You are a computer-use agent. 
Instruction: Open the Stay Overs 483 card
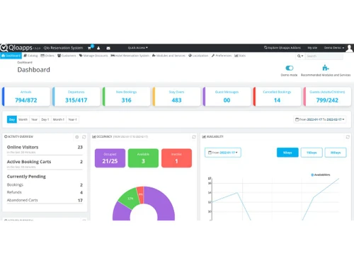[x=176, y=97]
